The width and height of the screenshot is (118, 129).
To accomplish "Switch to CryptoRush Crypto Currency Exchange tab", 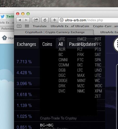I will pos(55,32).
